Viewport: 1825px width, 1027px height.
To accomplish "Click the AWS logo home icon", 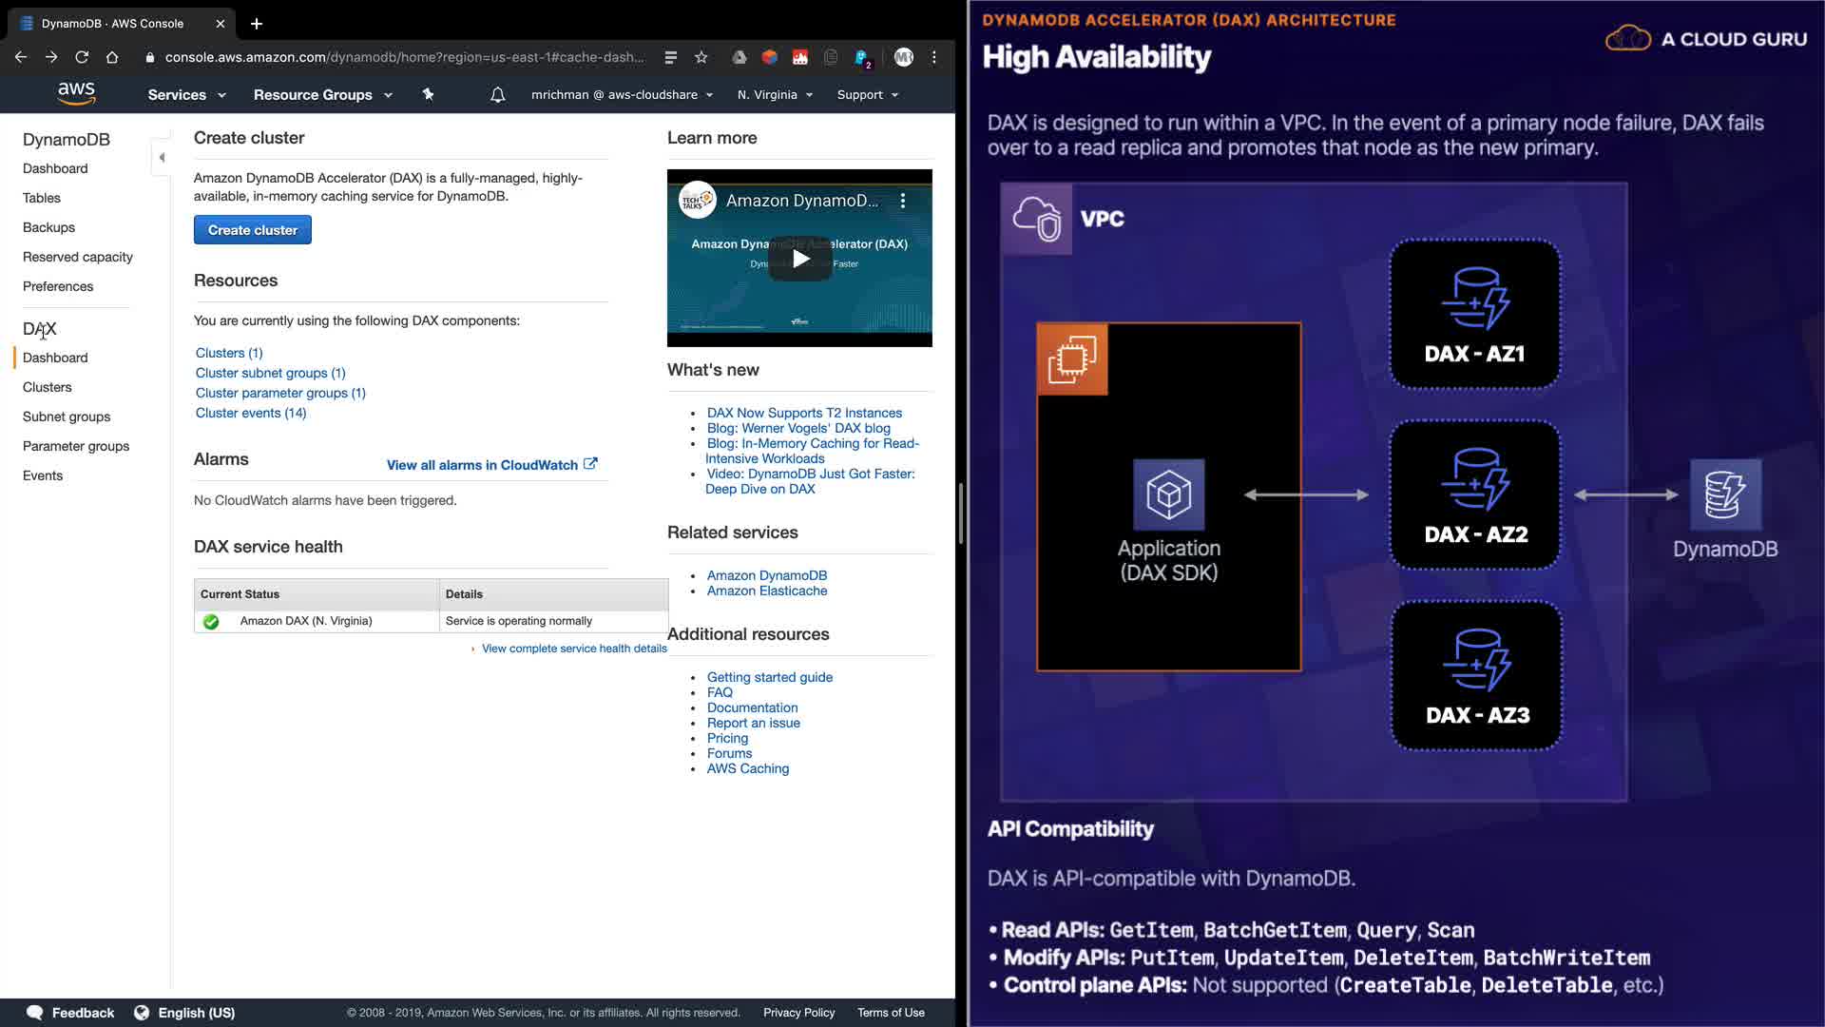I will 76,93.
